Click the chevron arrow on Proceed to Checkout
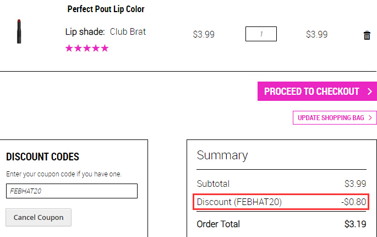Screen dimensions: 377x237 (370, 91)
